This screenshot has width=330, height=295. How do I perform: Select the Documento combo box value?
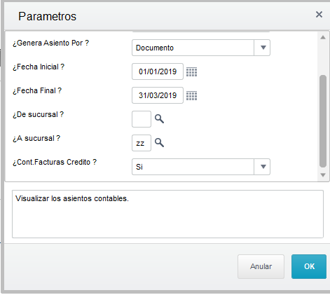193,48
